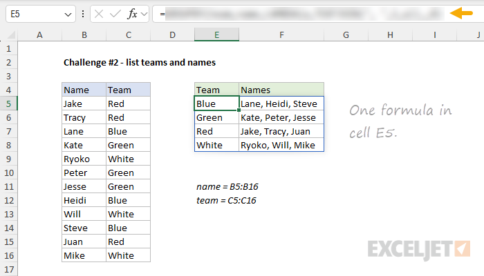Image resolution: width=484 pixels, height=276 pixels.
Task: Select column H header
Action: point(390,34)
